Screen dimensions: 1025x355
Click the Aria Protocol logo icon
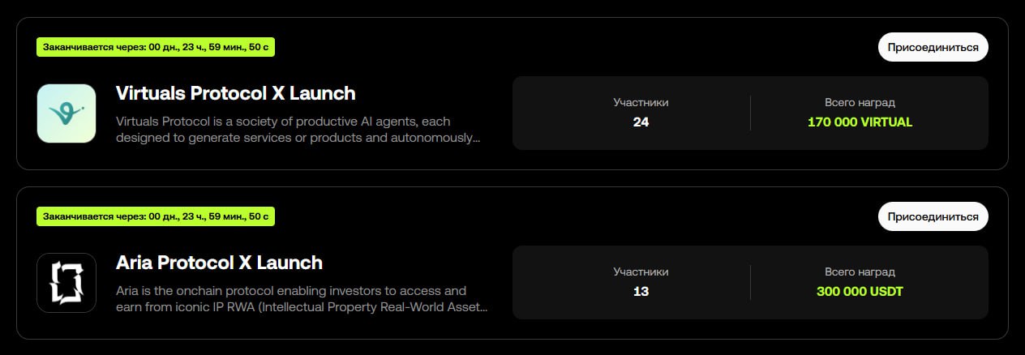pyautogui.click(x=66, y=283)
